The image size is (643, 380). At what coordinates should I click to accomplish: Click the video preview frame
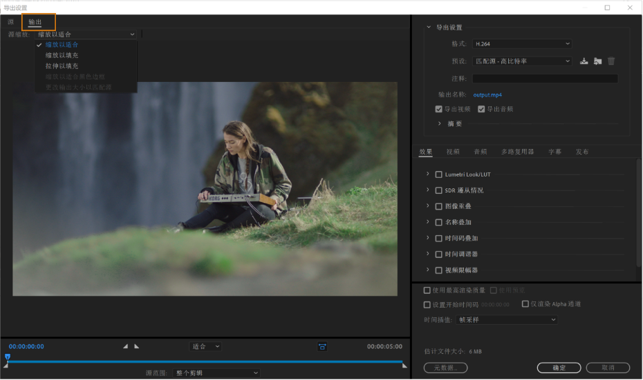pos(205,189)
